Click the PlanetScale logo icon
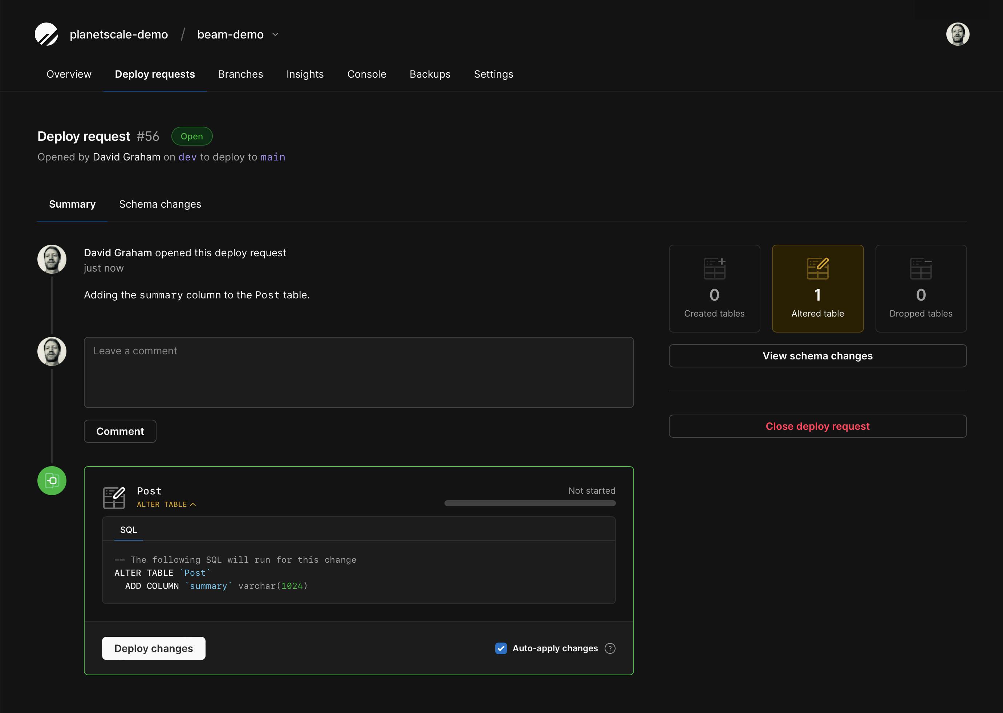The height and width of the screenshot is (713, 1003). [x=46, y=34]
